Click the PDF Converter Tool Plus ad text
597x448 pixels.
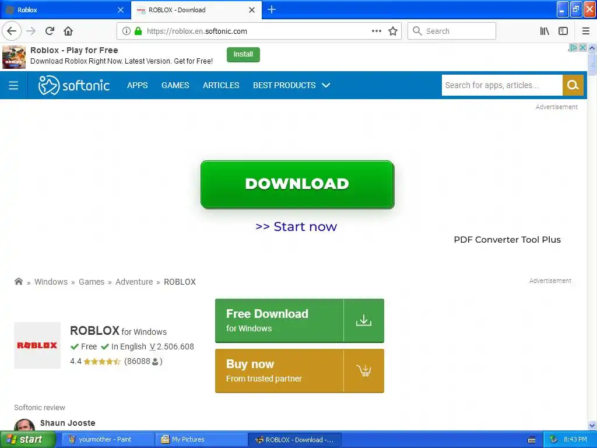pyautogui.click(x=507, y=240)
